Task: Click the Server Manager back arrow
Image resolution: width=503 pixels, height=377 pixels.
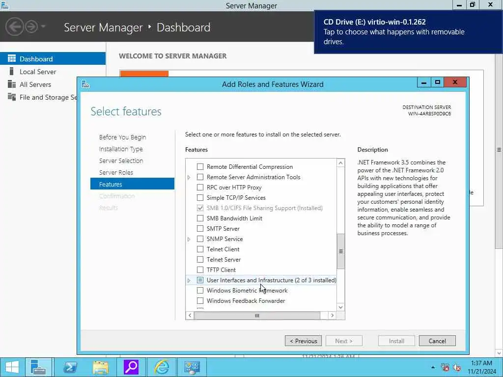Action: coord(14,27)
